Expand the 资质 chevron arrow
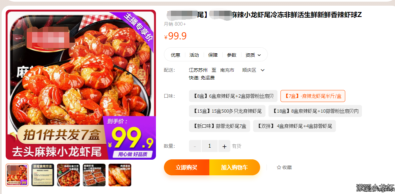This screenshot has height=194, width=395. coord(259,55)
